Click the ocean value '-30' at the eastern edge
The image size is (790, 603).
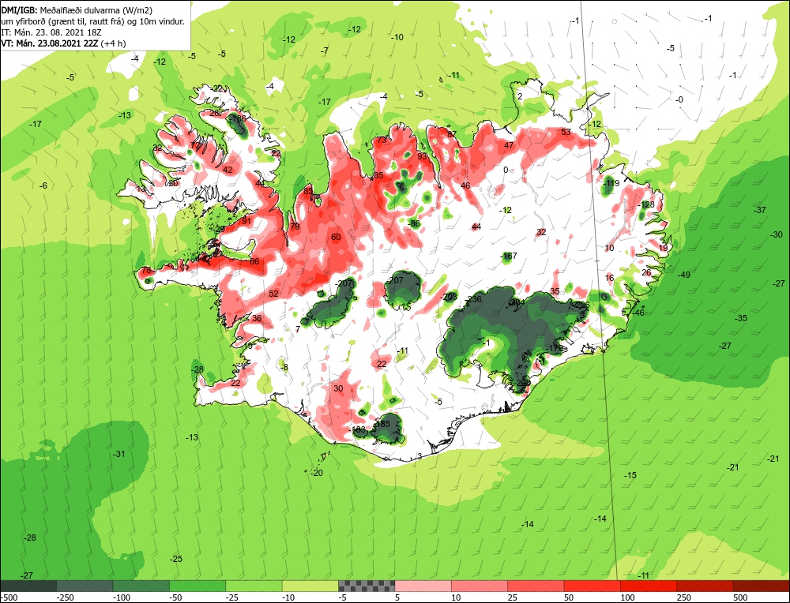(777, 235)
